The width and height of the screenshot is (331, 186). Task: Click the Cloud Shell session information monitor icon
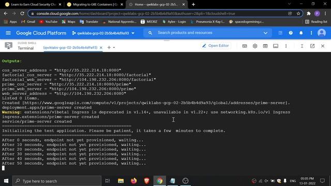[x=276, y=46]
